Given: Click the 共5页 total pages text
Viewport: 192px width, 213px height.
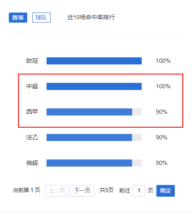Looking at the screenshot, I should 106,190.
